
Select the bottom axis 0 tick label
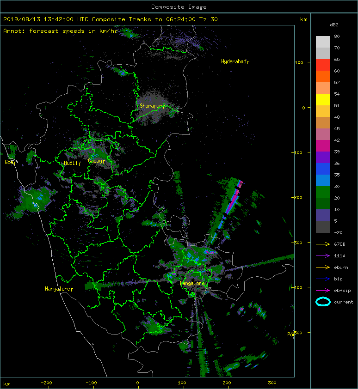click(138, 383)
